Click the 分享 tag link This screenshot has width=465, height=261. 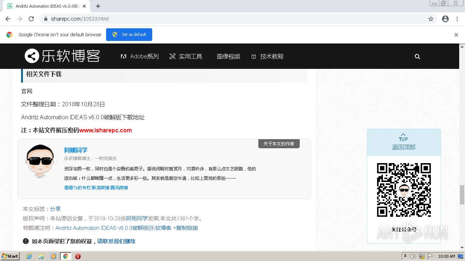[x=55, y=209]
